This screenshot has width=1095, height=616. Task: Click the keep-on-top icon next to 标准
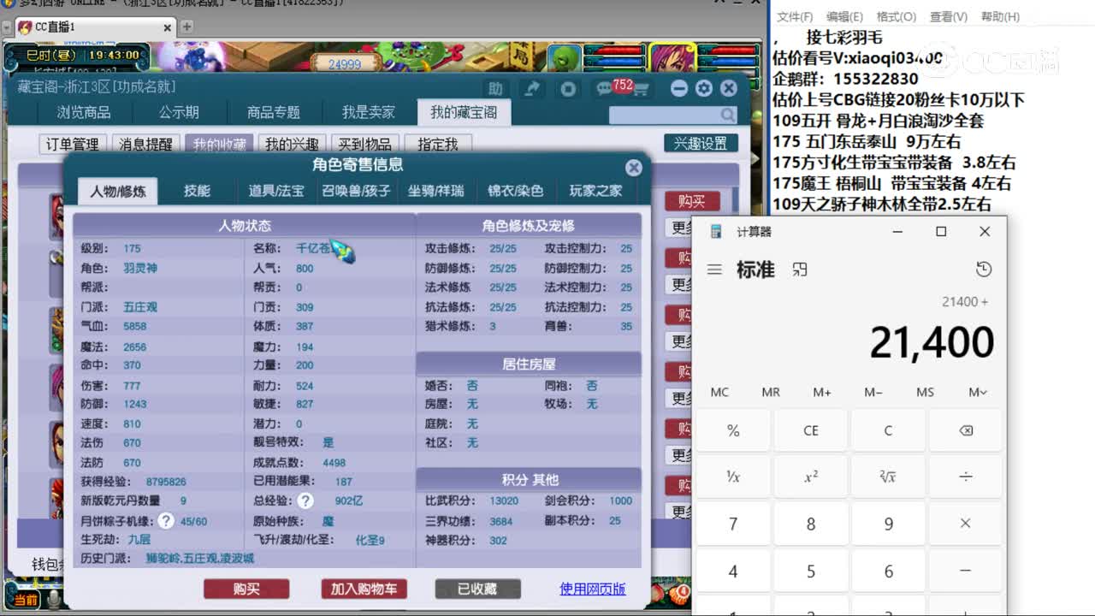(x=799, y=269)
